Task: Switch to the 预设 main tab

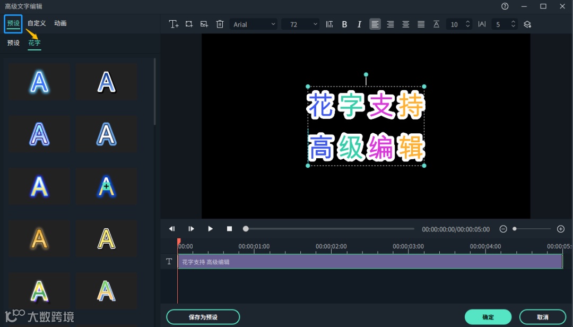Action: pos(13,23)
